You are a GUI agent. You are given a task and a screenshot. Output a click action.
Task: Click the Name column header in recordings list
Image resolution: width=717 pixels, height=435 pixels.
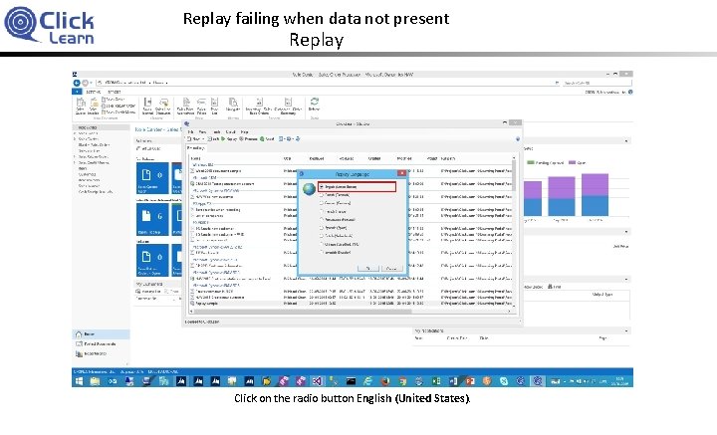coord(236,158)
